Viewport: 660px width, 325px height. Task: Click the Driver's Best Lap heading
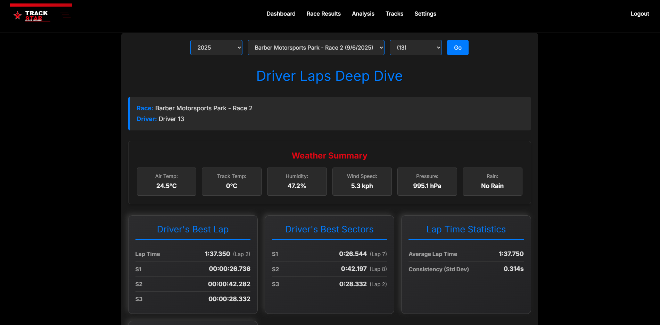pos(193,229)
